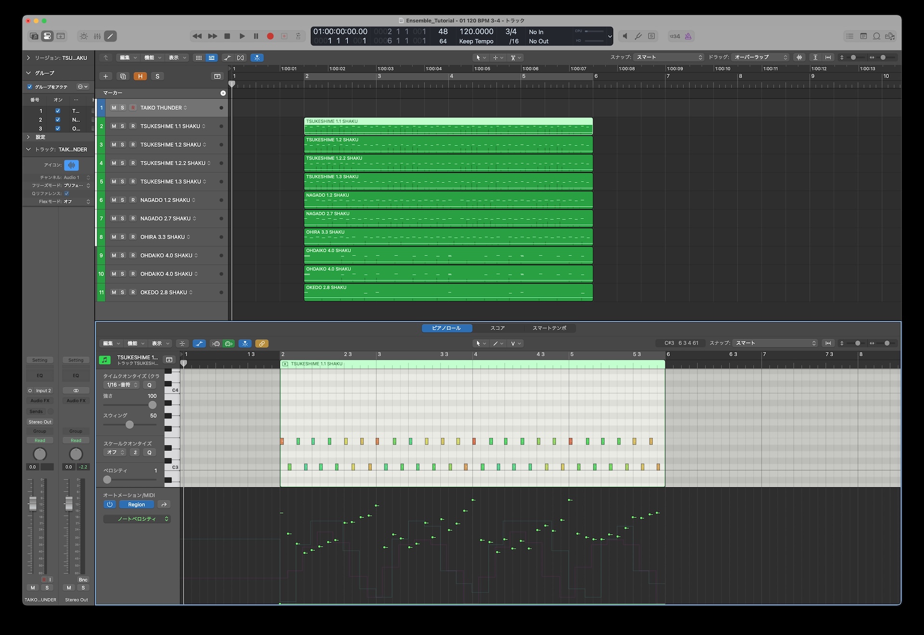924x635 pixels.
Task: Add a marker with the plus icon
Action: tap(223, 93)
